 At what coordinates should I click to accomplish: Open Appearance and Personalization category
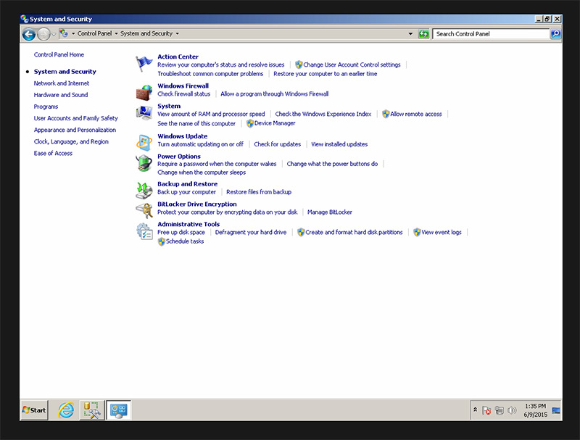(75, 130)
